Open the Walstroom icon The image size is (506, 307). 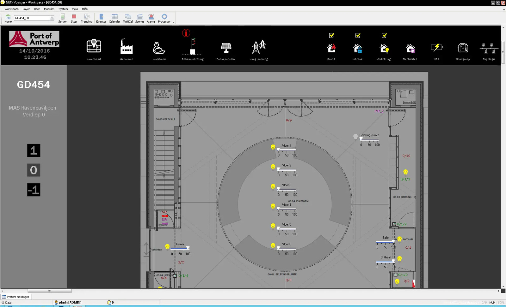[x=159, y=48]
